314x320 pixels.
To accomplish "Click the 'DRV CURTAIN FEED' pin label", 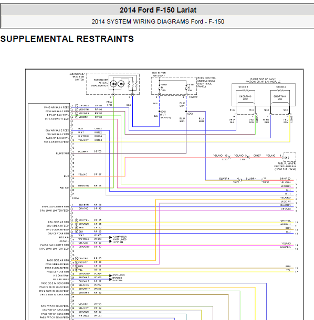I will point(57,230).
